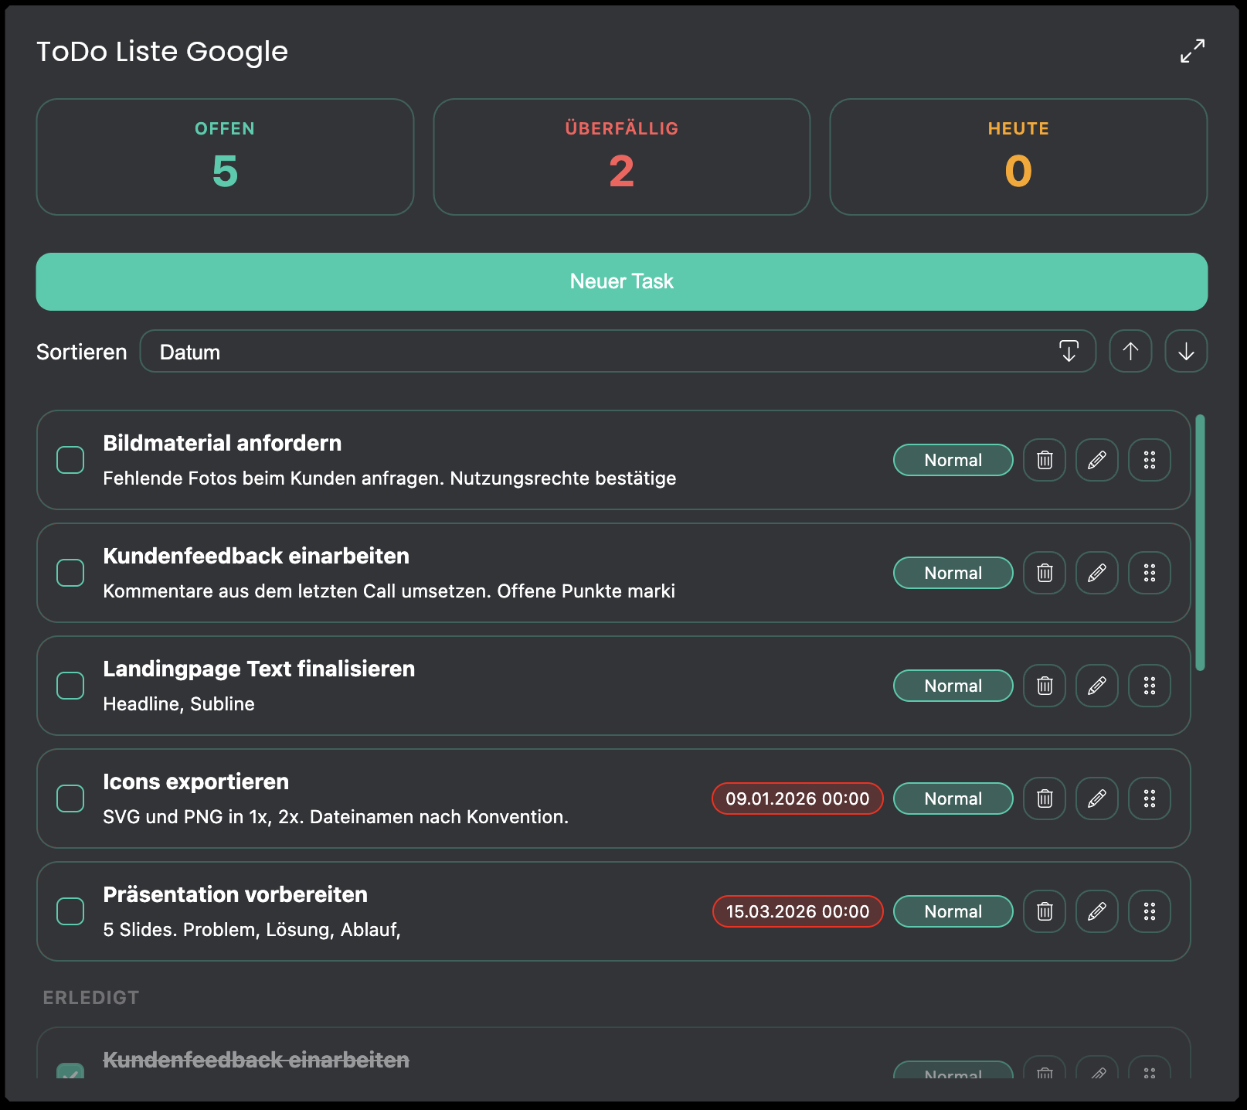This screenshot has height=1110, width=1247.
Task: Click the Icons exportieren title
Action: [196, 781]
